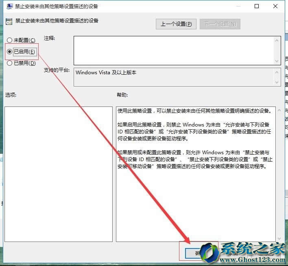
Task: Select the 已启用(E) radio button
Action: [10, 51]
